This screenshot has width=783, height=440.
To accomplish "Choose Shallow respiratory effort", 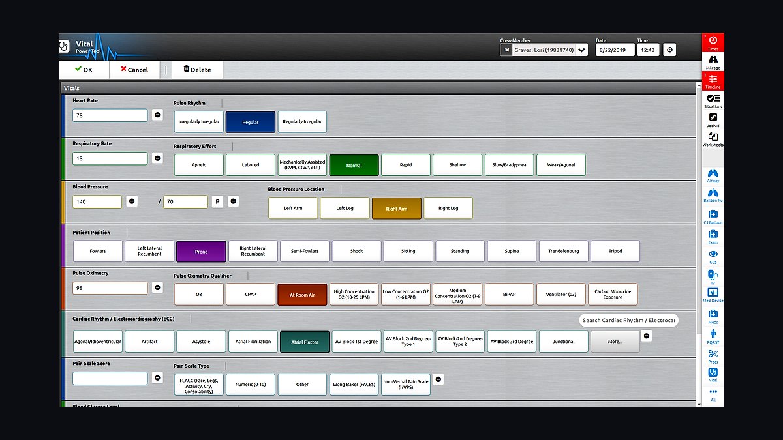I will click(x=457, y=165).
